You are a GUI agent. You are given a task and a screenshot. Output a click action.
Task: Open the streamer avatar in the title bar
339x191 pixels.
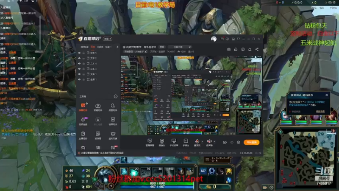pos(214,39)
